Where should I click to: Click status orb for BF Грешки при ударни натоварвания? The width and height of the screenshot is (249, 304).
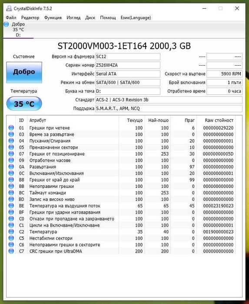pyautogui.click(x=11, y=212)
